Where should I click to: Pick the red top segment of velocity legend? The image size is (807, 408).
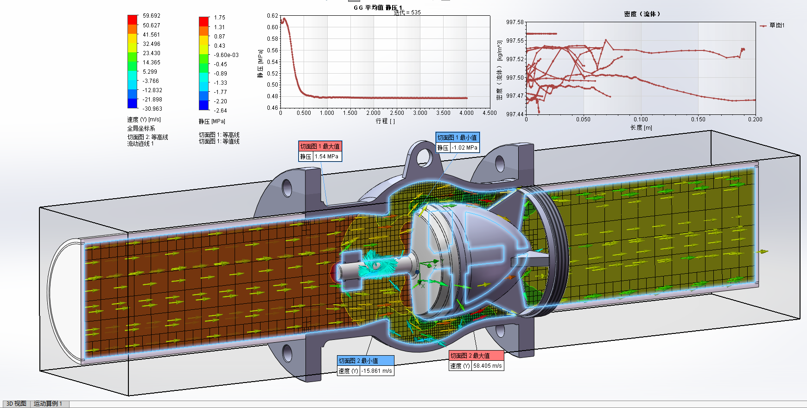click(x=133, y=19)
